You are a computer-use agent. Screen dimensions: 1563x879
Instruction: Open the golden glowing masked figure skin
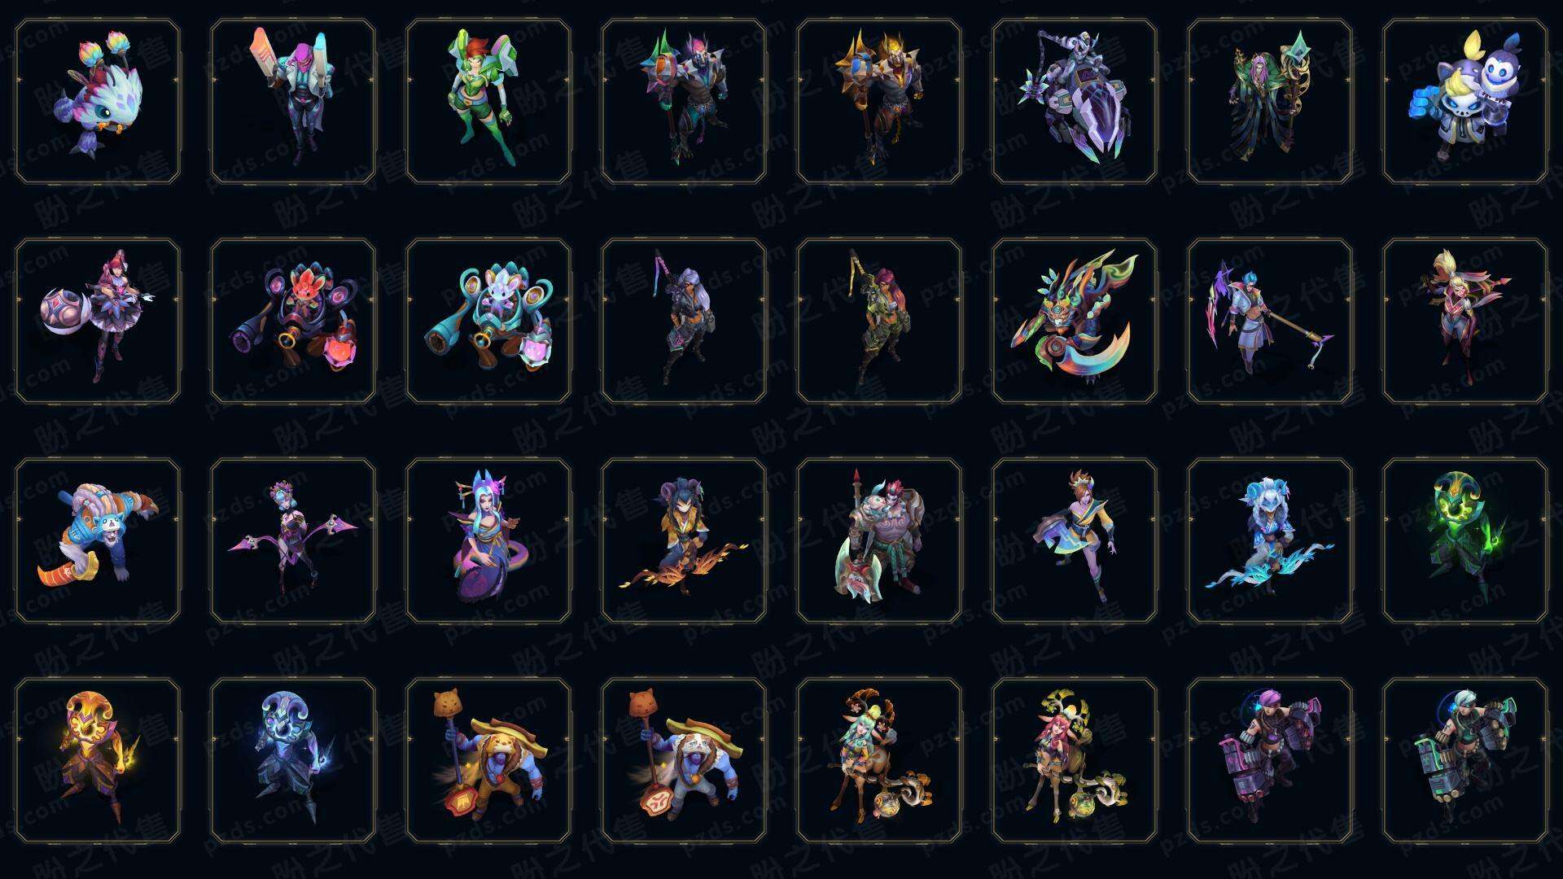[98, 761]
